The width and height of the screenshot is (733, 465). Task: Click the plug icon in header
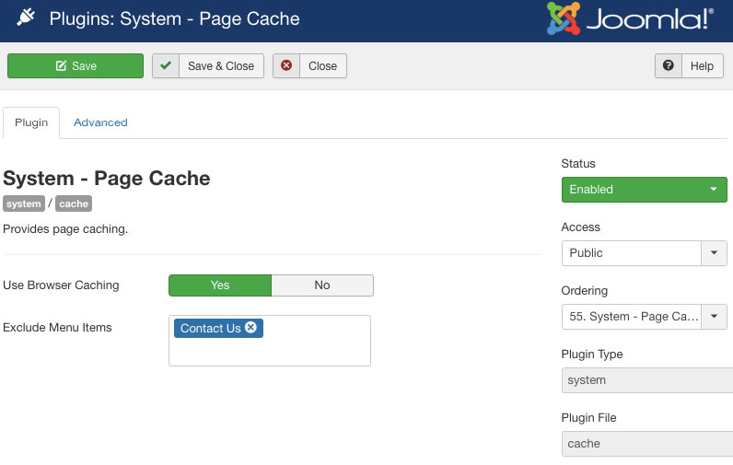point(26,17)
